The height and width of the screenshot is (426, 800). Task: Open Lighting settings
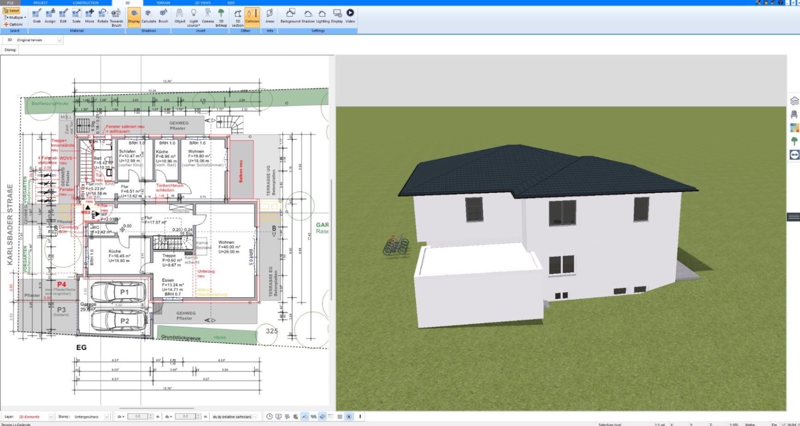323,16
